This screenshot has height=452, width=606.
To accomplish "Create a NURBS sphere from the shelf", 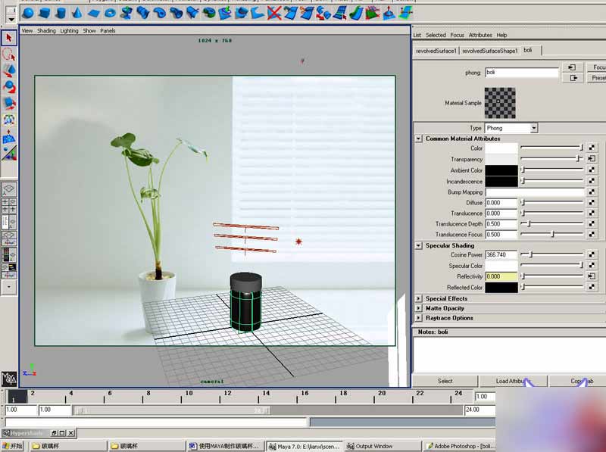I will coord(28,13).
